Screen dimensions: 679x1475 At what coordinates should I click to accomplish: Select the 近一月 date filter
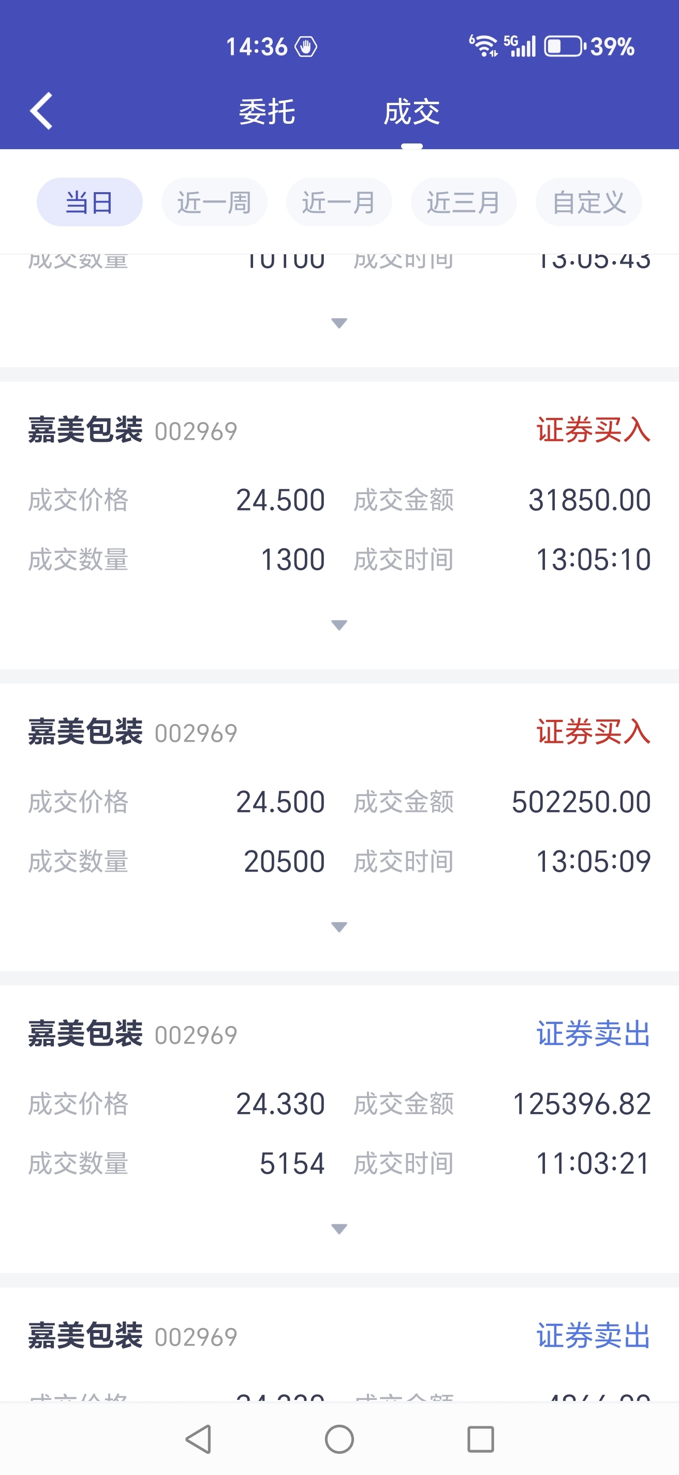(338, 202)
